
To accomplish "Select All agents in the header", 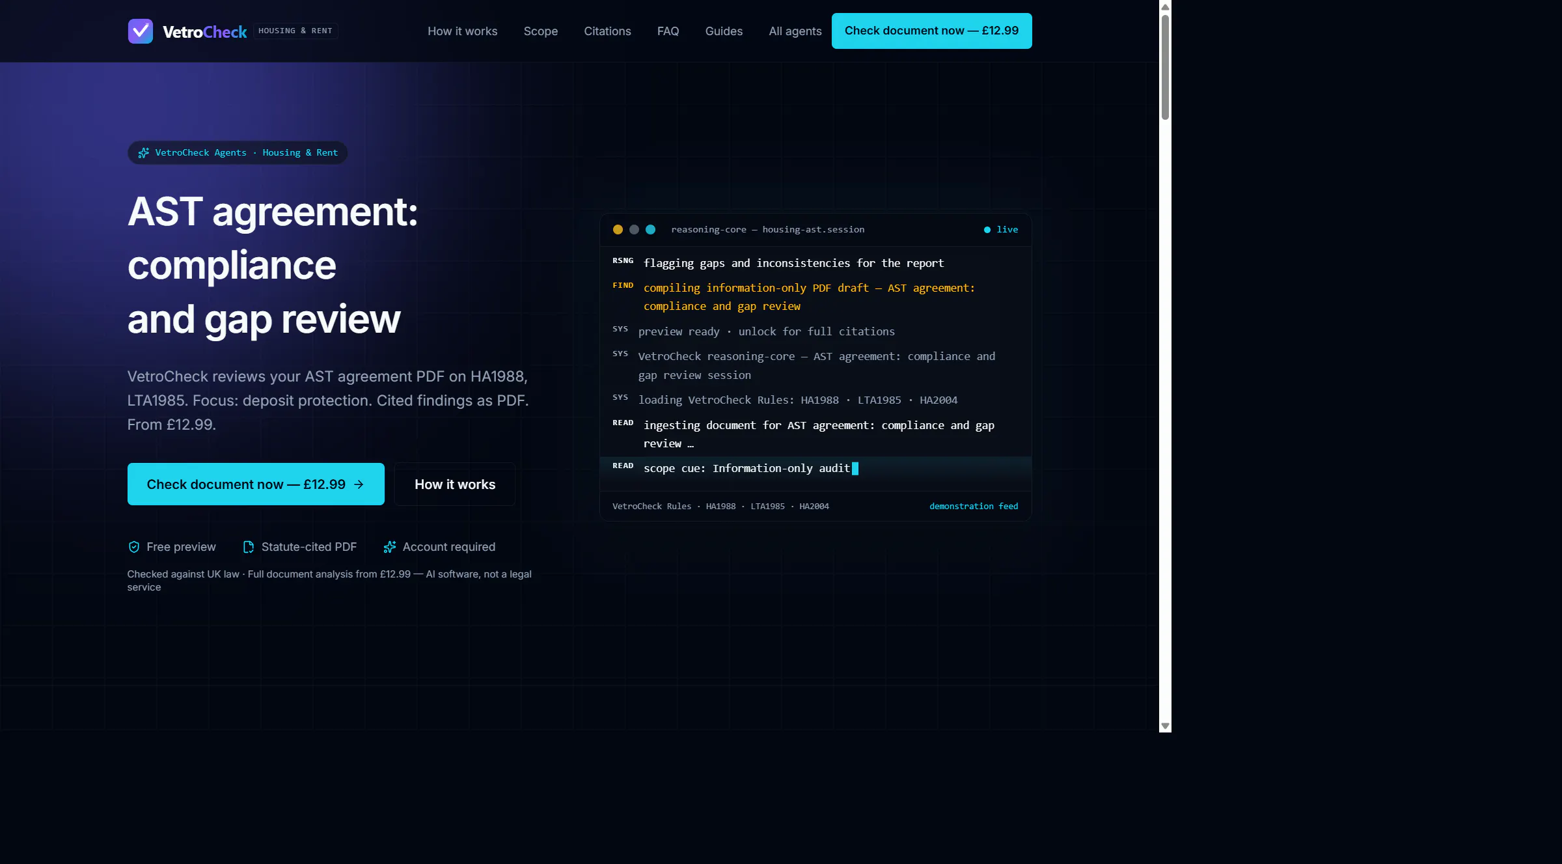I will (x=795, y=31).
